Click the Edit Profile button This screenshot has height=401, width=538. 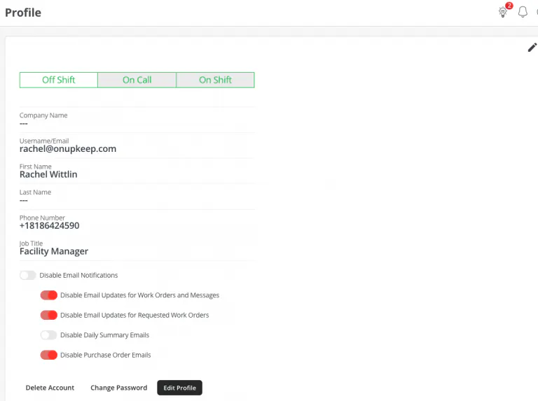[x=179, y=388]
